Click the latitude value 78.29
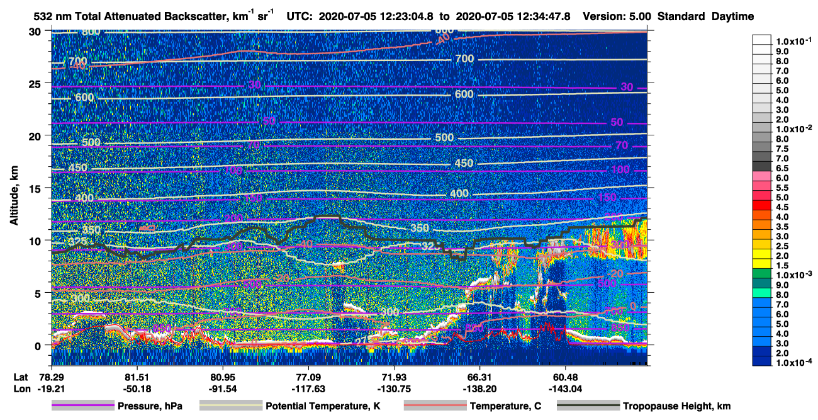818x420 pixels. (51, 377)
